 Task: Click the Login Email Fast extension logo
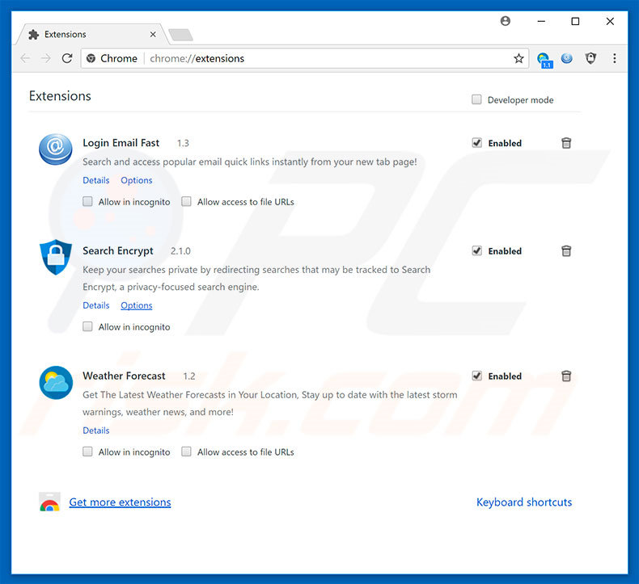pos(56,149)
